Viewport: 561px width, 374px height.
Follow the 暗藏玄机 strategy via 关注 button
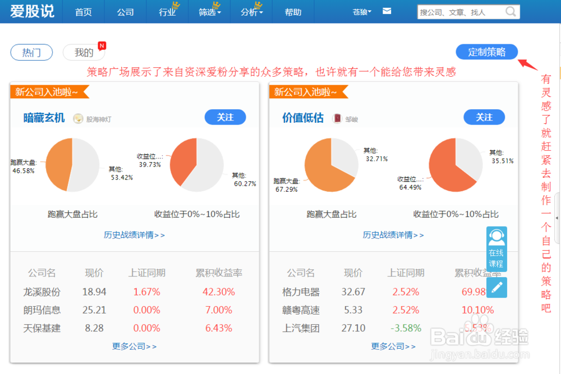225,117
